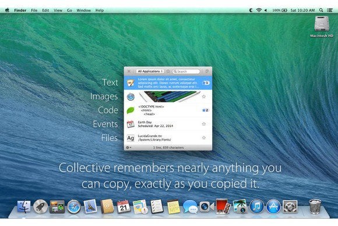This screenshot has width=338, height=226.
Task: Close the Collective clipboard popup
Action: point(129,71)
